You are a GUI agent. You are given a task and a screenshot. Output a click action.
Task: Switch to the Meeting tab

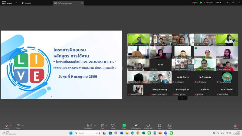[x=26, y=3]
